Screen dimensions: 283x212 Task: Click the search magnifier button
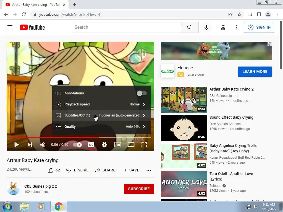[190, 27]
